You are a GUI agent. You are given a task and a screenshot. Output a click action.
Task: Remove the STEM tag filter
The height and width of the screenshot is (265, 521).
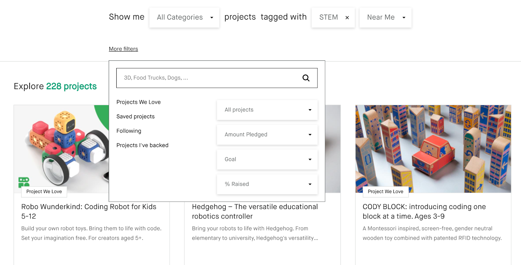347,18
